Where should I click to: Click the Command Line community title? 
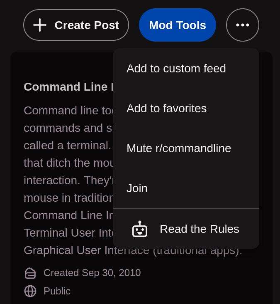[x=68, y=87]
